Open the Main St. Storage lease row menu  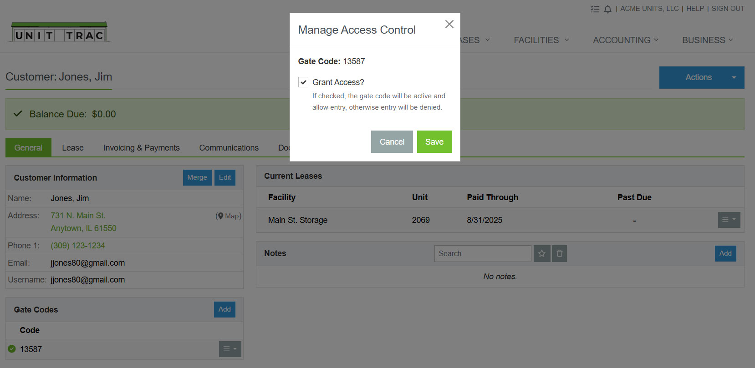(729, 220)
